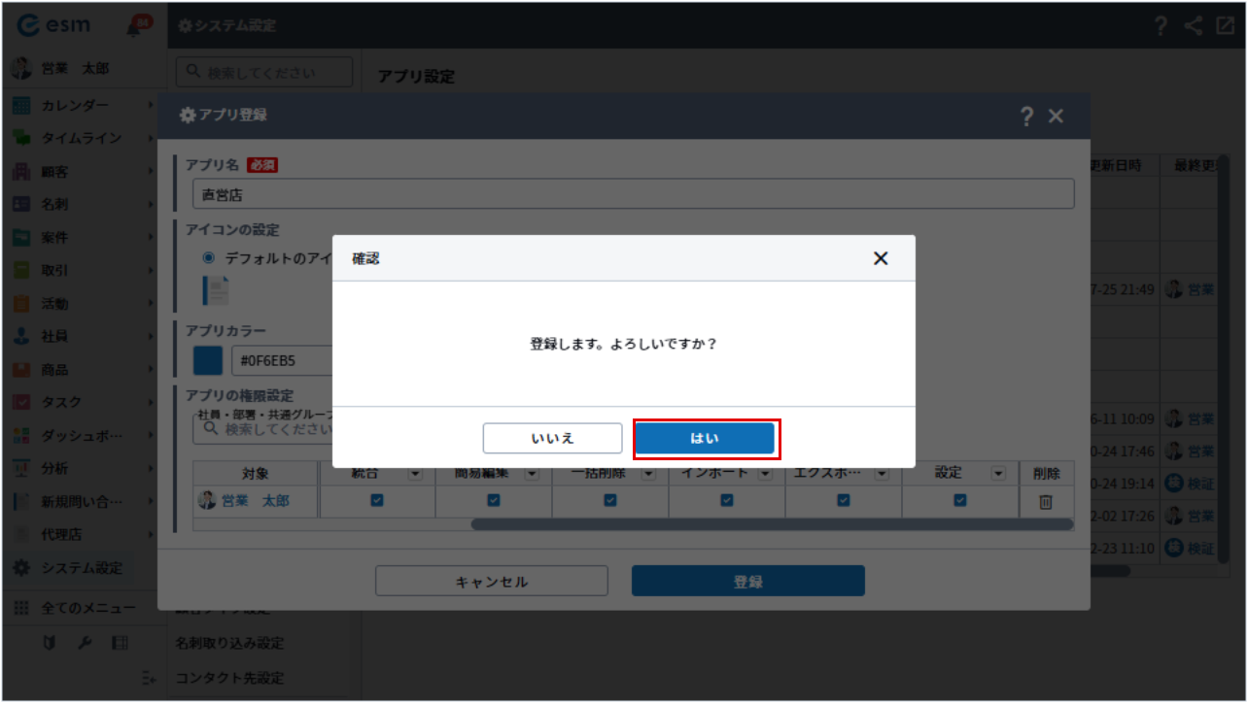Select 名刺取り込み設定 in settings list
The height and width of the screenshot is (703, 1248).
click(229, 644)
